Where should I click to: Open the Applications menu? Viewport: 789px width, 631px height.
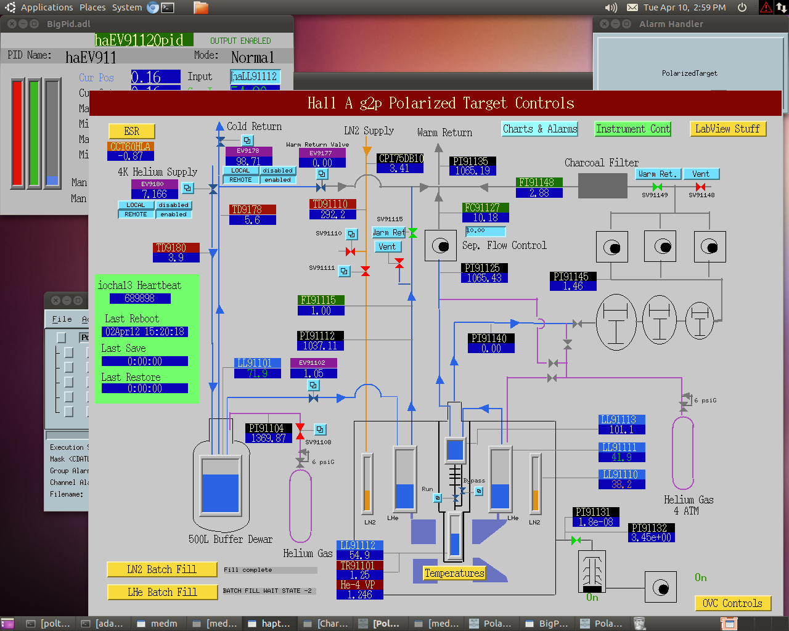(47, 7)
